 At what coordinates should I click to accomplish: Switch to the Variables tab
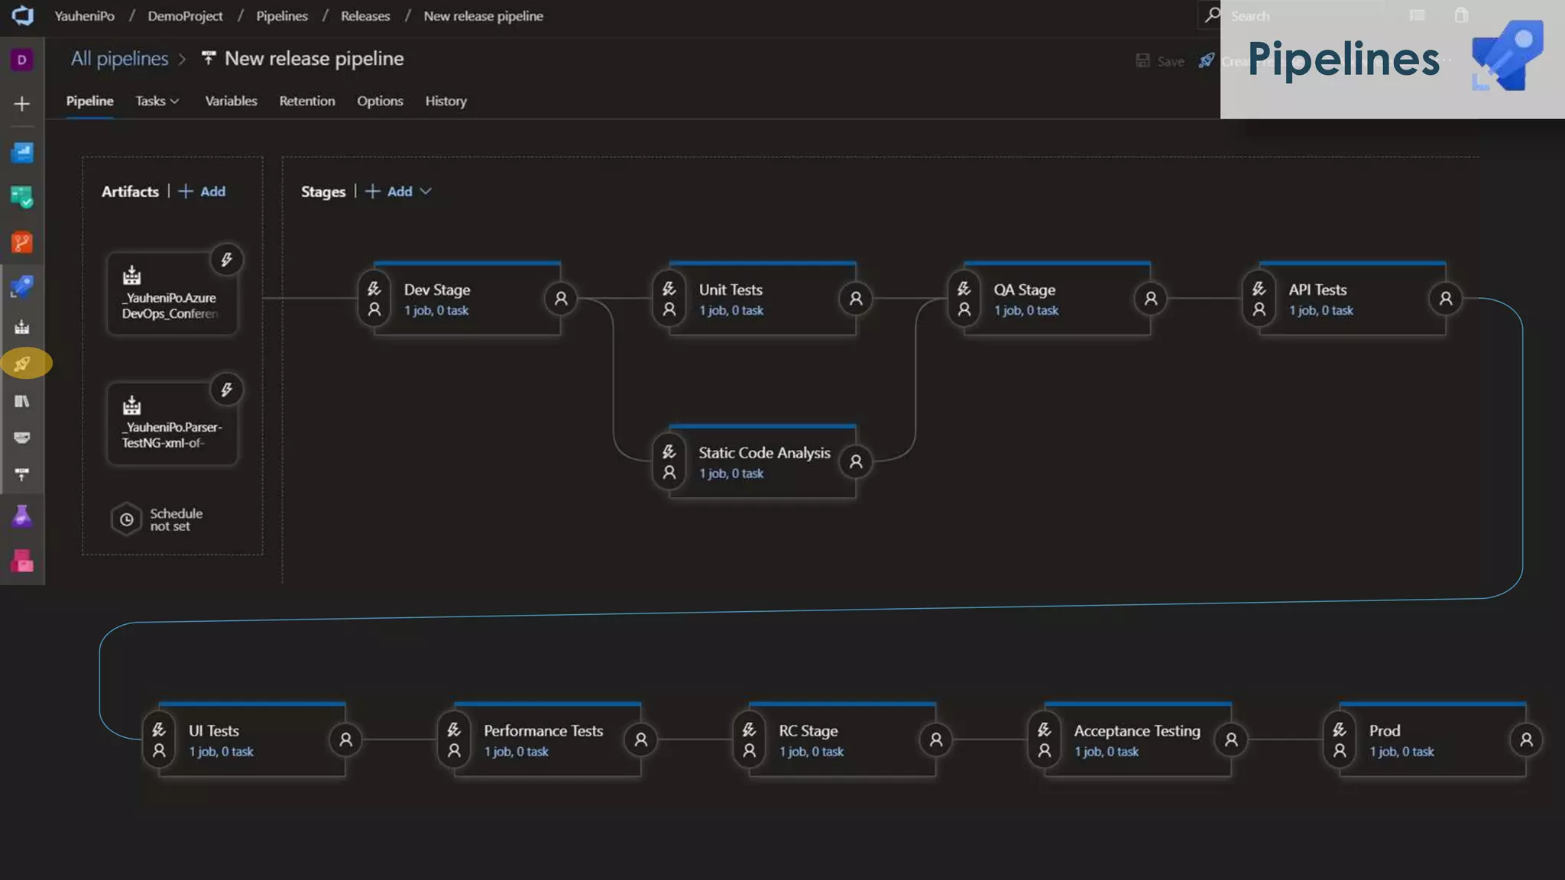point(231,101)
